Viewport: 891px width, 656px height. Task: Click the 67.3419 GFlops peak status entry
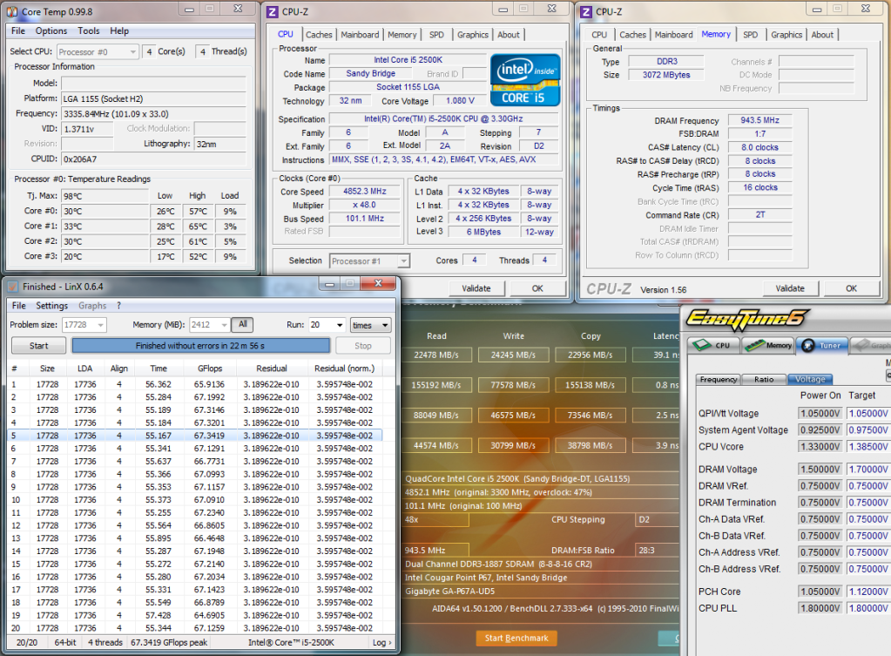[169, 642]
